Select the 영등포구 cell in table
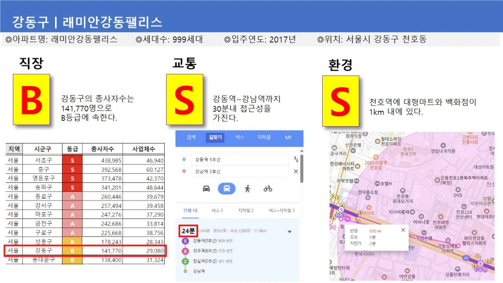503x283 pixels. [42, 178]
